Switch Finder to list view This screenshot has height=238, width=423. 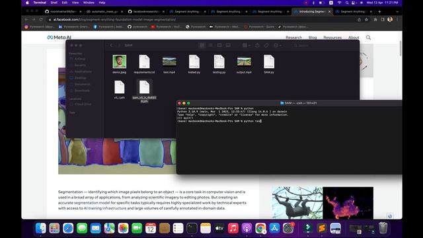(210, 46)
